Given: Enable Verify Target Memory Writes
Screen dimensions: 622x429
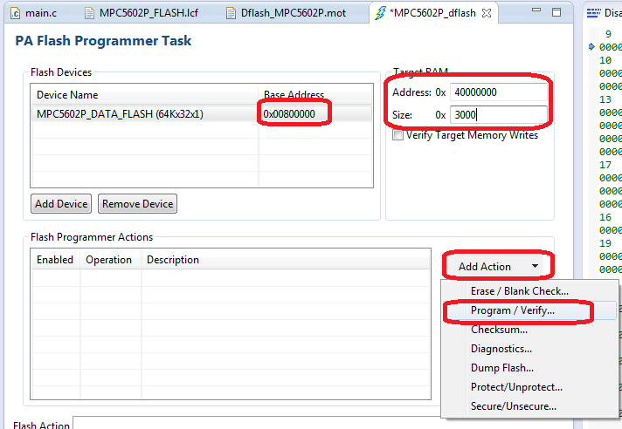Looking at the screenshot, I should [x=398, y=135].
